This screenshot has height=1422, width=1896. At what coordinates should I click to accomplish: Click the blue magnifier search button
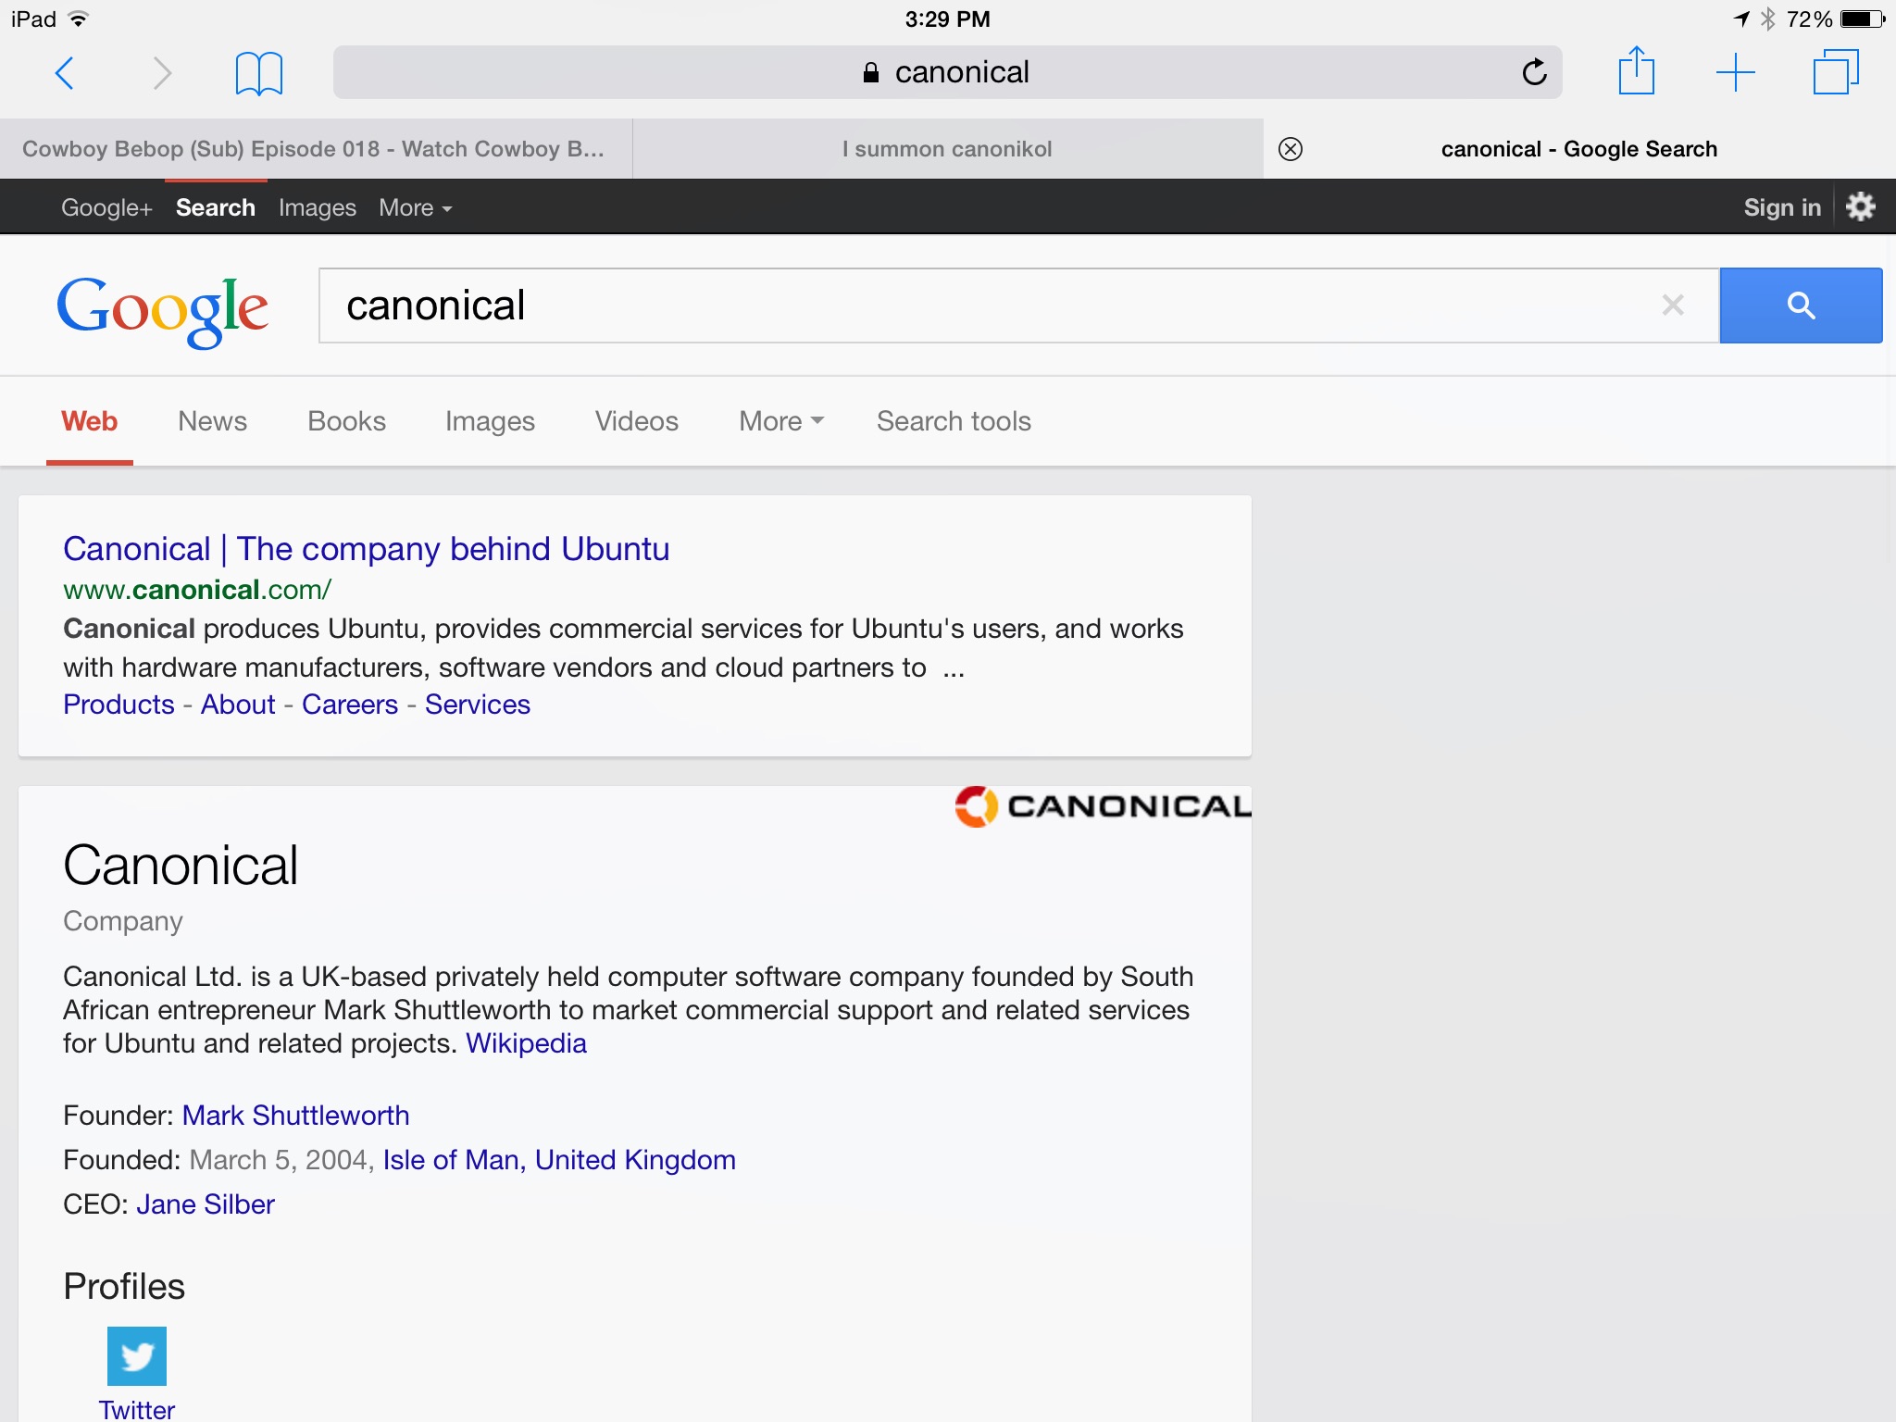[x=1801, y=306]
